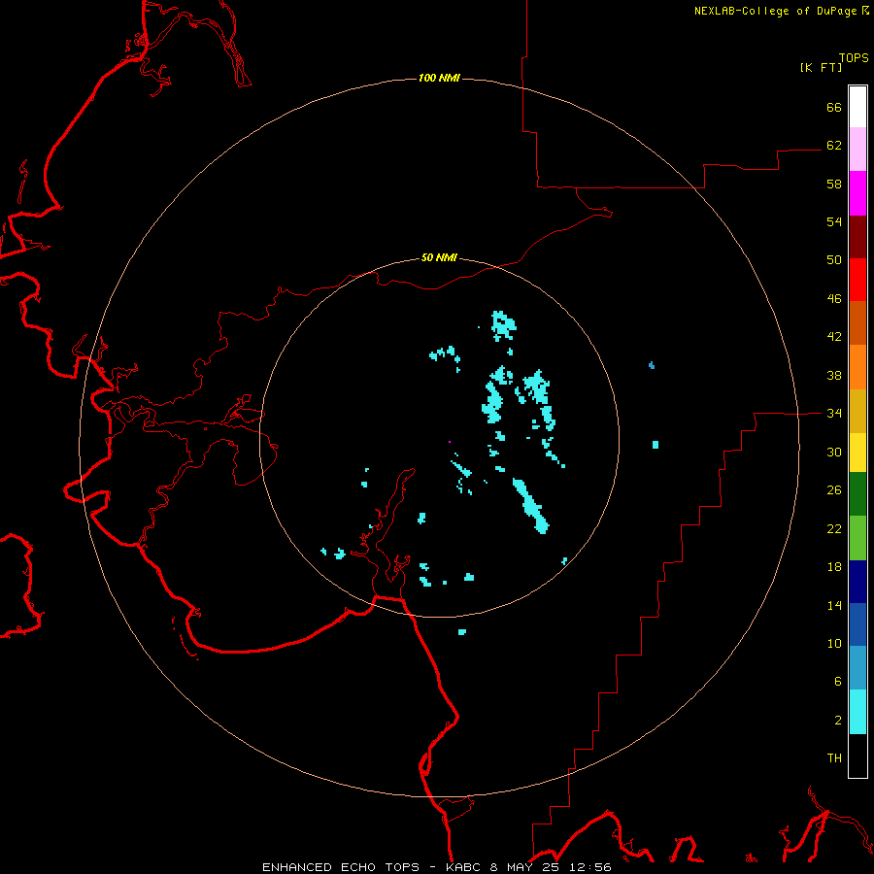Click the 10 legend value

coord(834,643)
